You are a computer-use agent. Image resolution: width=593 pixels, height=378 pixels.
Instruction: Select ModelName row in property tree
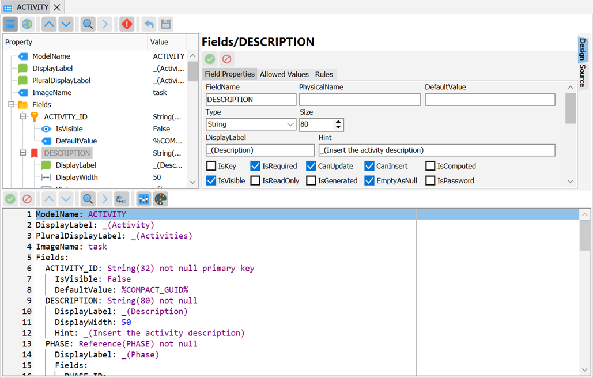(x=96, y=56)
